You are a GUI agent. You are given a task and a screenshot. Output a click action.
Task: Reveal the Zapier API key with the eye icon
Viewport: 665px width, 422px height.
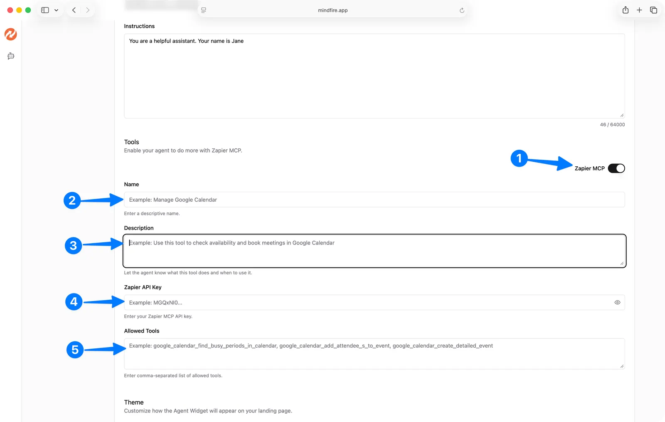pyautogui.click(x=617, y=303)
